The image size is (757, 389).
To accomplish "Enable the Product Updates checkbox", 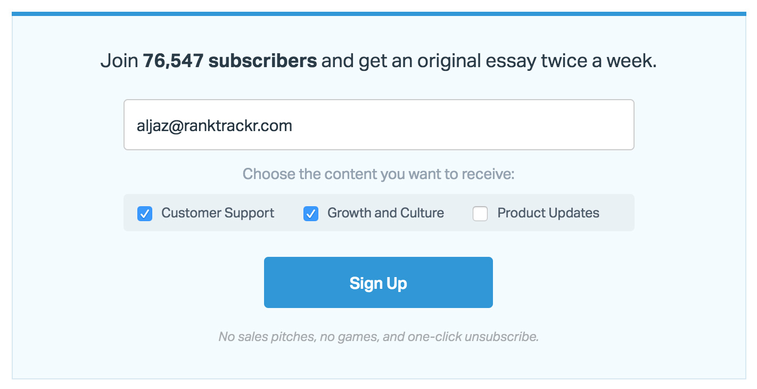I will pos(480,214).
